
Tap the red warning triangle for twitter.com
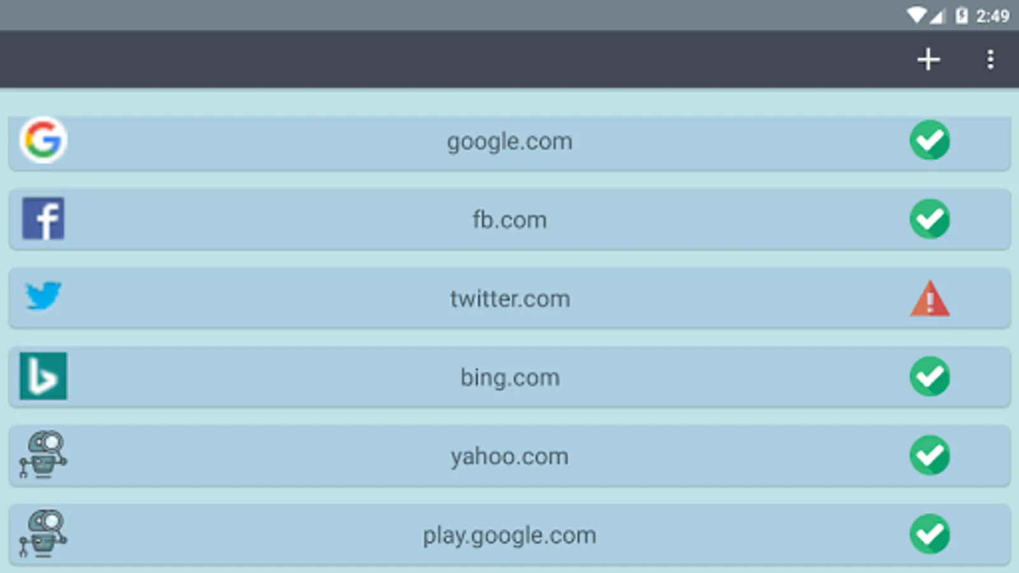(x=930, y=299)
